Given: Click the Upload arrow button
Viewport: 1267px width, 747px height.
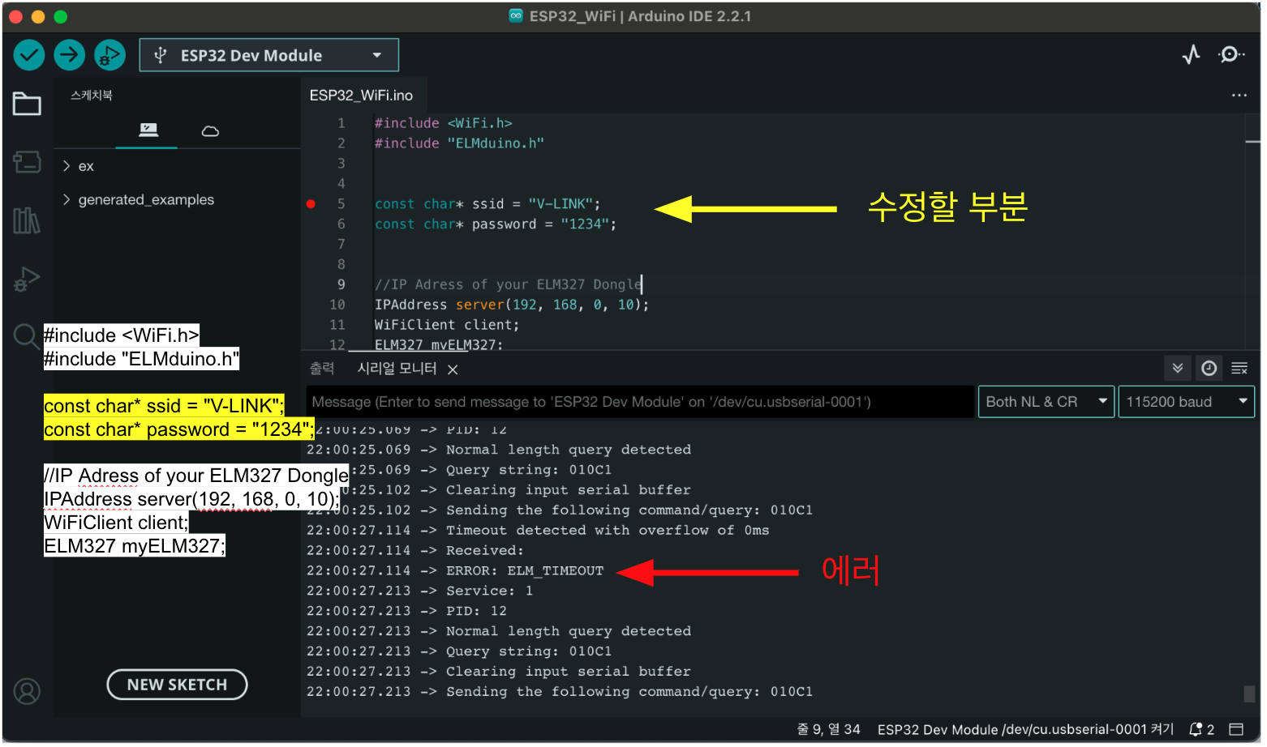Looking at the screenshot, I should click(x=70, y=55).
